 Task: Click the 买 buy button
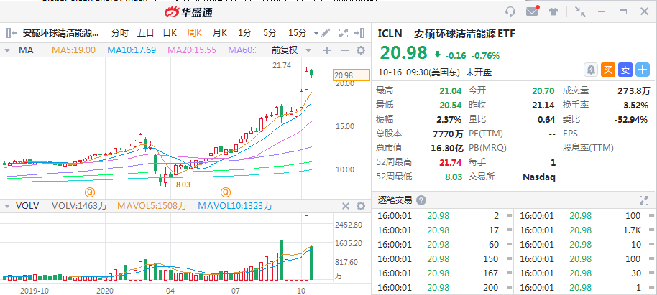608,70
